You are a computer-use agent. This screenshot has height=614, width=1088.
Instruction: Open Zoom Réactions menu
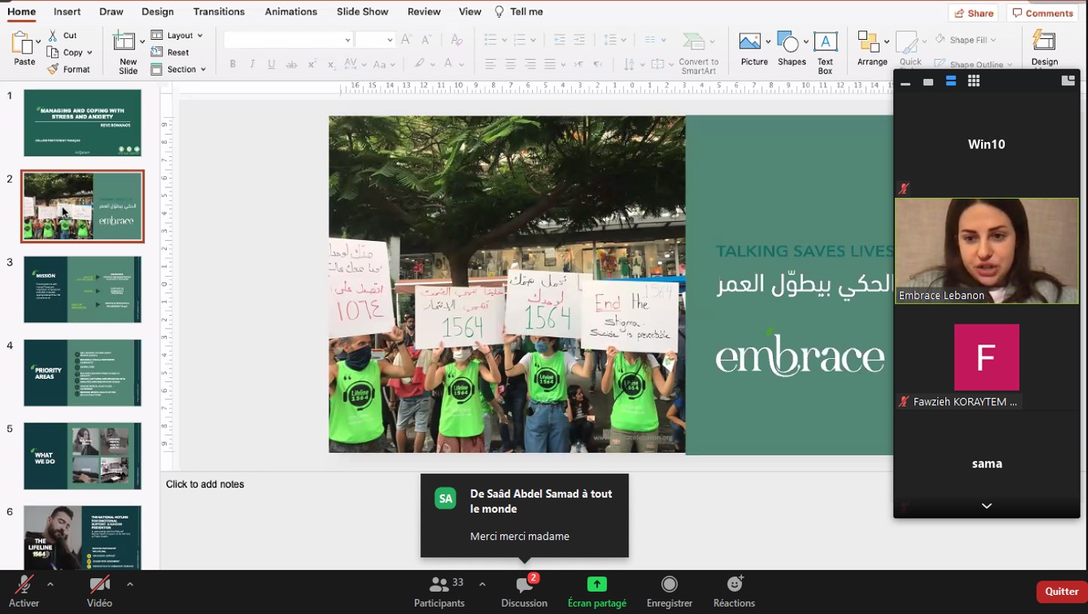pyautogui.click(x=734, y=592)
